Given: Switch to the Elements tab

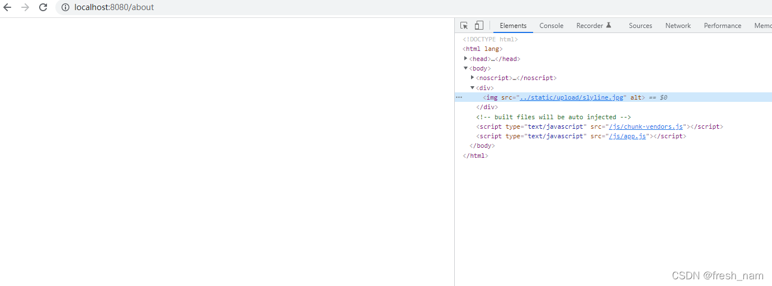Looking at the screenshot, I should tap(513, 26).
